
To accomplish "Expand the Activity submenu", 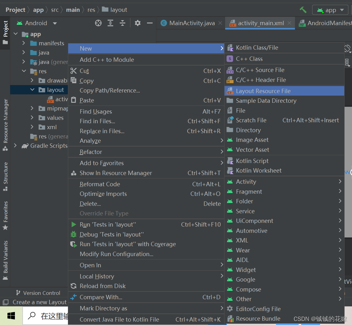I will [284, 182].
